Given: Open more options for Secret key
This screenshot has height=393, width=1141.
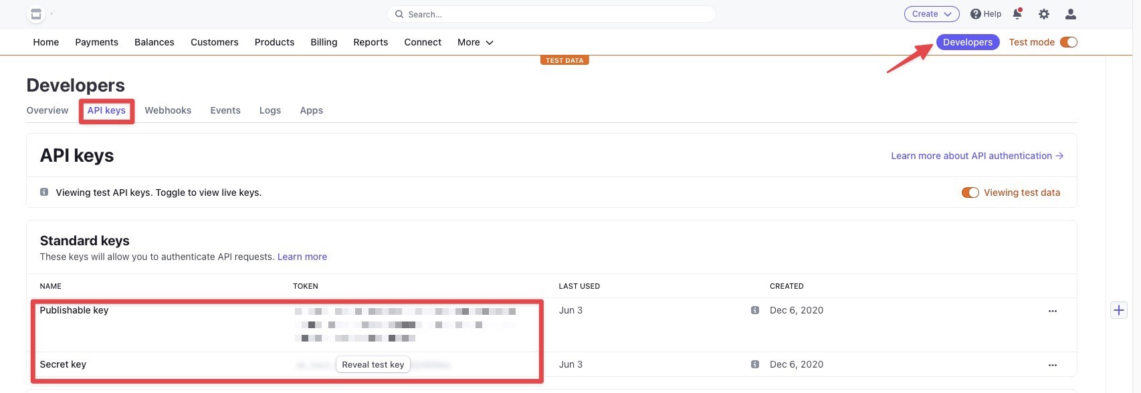Looking at the screenshot, I should click(1053, 365).
